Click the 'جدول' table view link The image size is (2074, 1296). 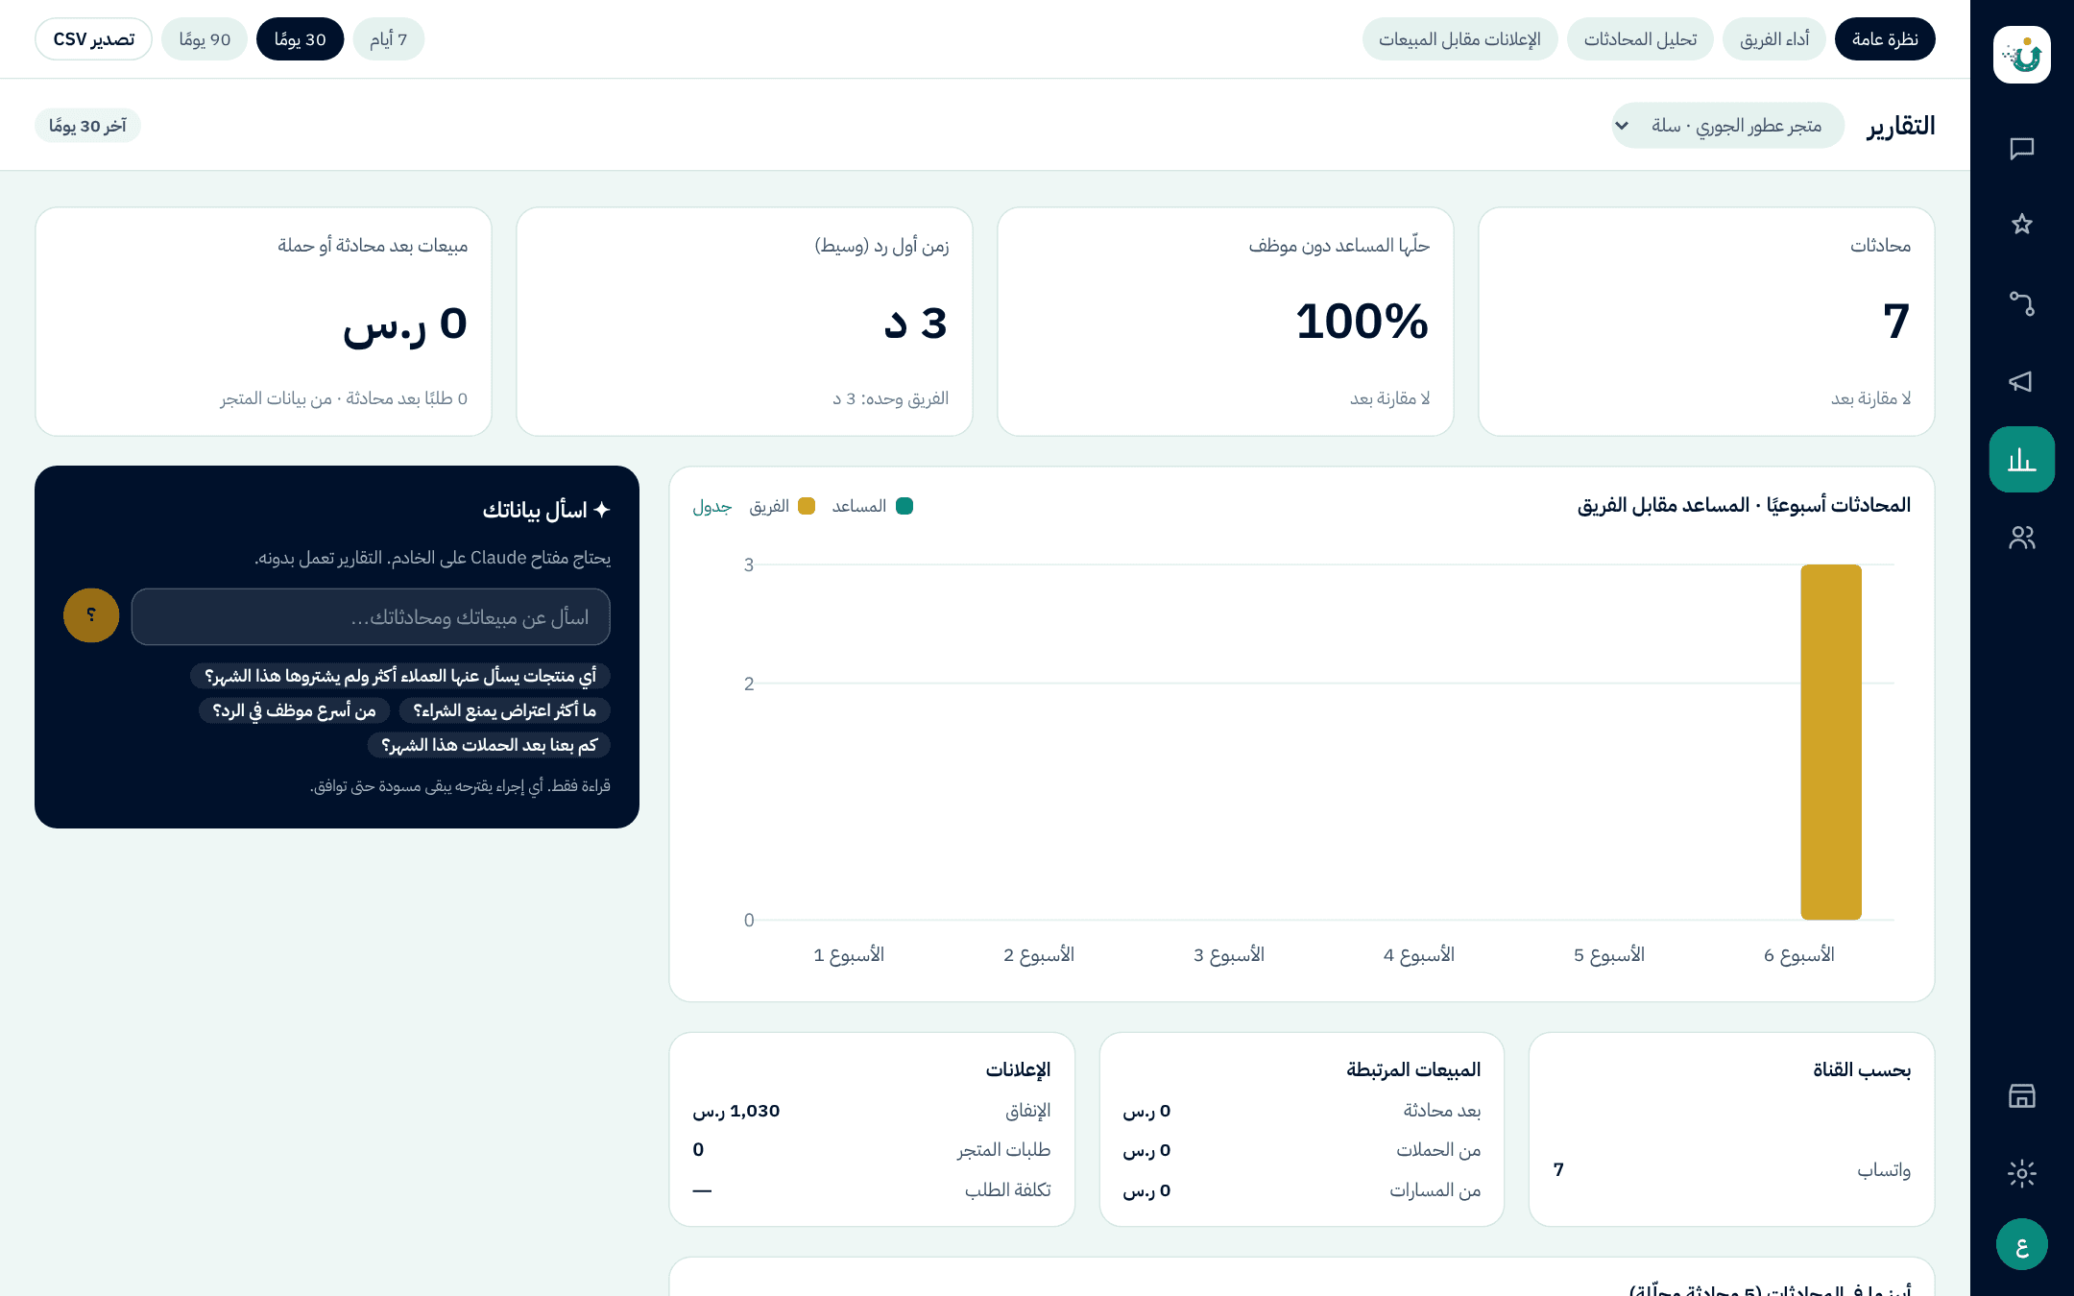click(712, 506)
